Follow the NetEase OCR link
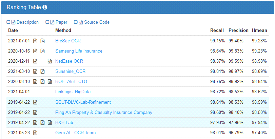This screenshot has height=139, width=275. pyautogui.click(x=69, y=61)
